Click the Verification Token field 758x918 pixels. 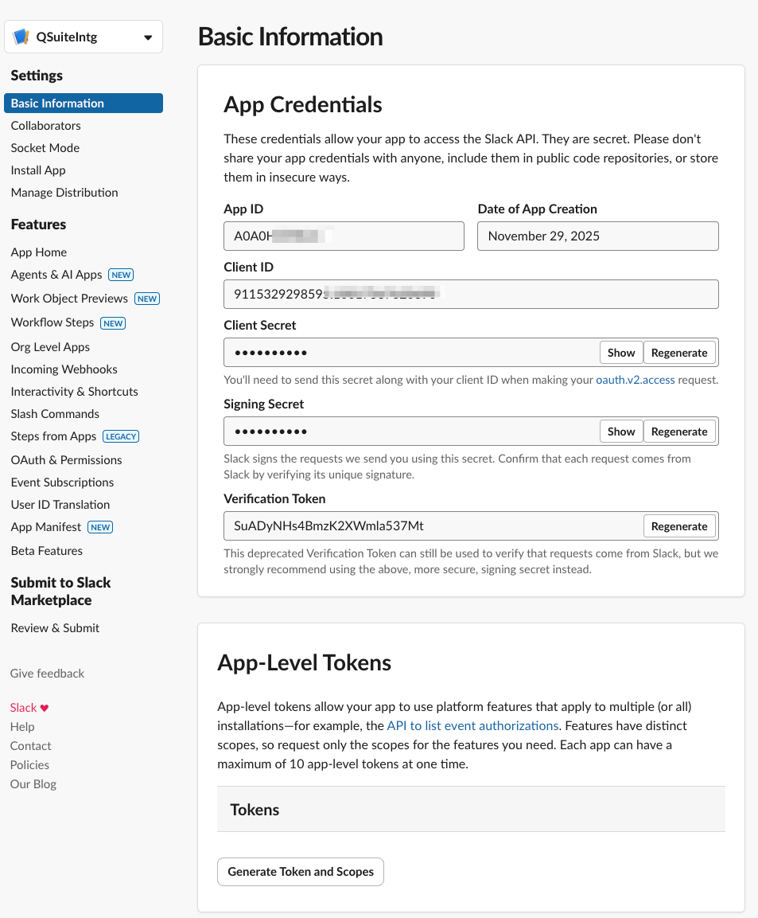click(x=430, y=526)
